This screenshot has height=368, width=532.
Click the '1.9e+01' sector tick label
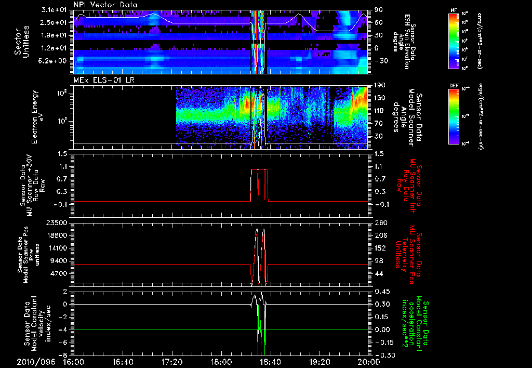click(55, 35)
